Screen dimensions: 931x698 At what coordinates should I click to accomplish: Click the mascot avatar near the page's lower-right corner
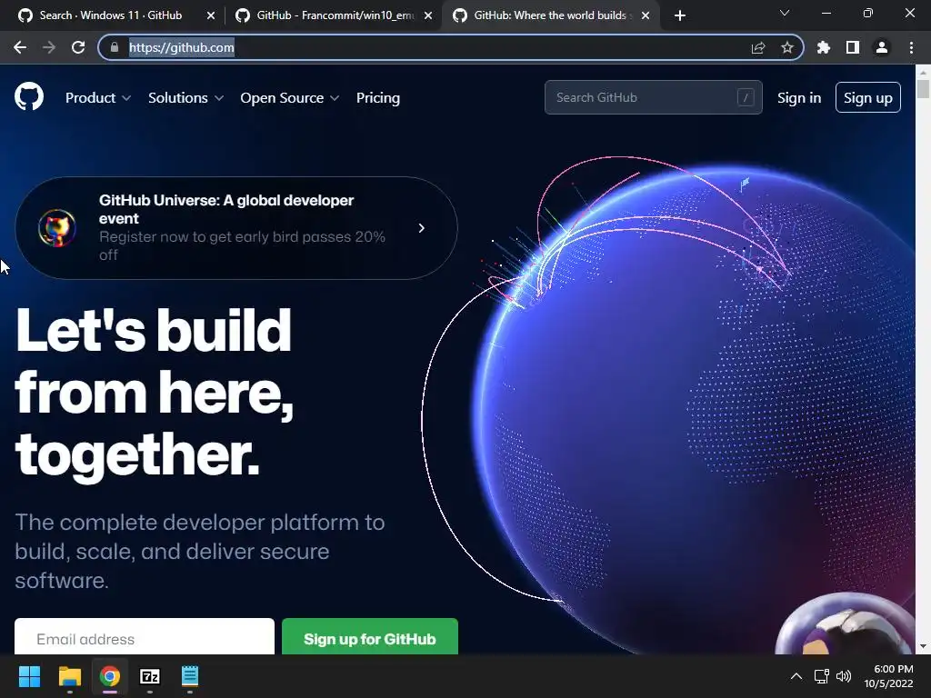pyautogui.click(x=845, y=623)
